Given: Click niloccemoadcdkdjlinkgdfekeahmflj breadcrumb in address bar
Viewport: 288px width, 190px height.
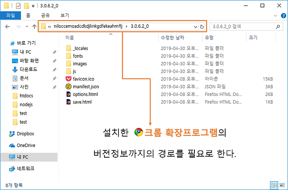Looking at the screenshot, I should coord(88,26).
